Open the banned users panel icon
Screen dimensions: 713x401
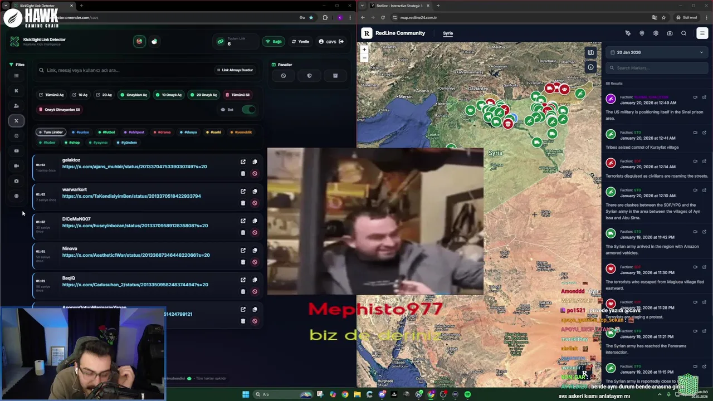(283, 76)
